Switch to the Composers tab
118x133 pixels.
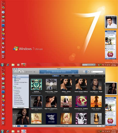[77, 76]
